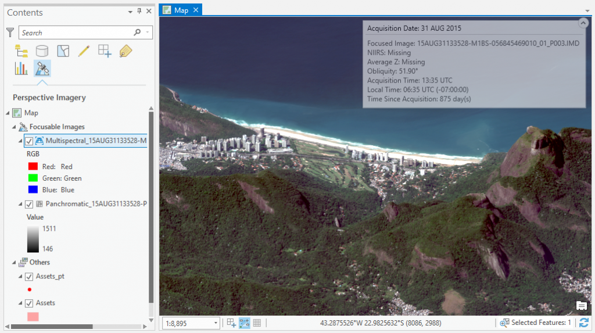Click the Contents vertical scrollbar

pyautogui.click(x=151, y=207)
